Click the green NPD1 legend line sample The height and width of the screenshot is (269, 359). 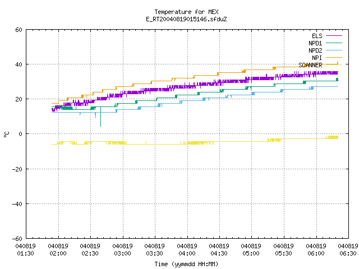coord(334,43)
